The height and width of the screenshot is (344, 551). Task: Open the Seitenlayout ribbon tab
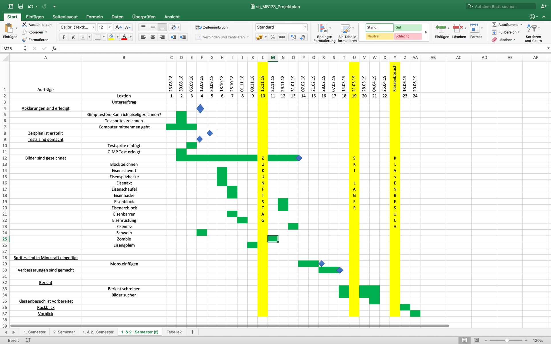click(x=65, y=17)
